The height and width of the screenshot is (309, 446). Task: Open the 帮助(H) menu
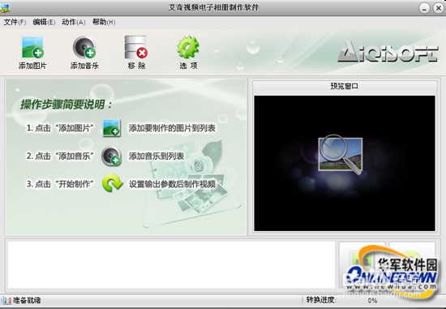pyautogui.click(x=104, y=22)
